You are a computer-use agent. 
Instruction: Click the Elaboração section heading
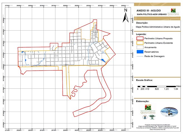click(x=143, y=101)
